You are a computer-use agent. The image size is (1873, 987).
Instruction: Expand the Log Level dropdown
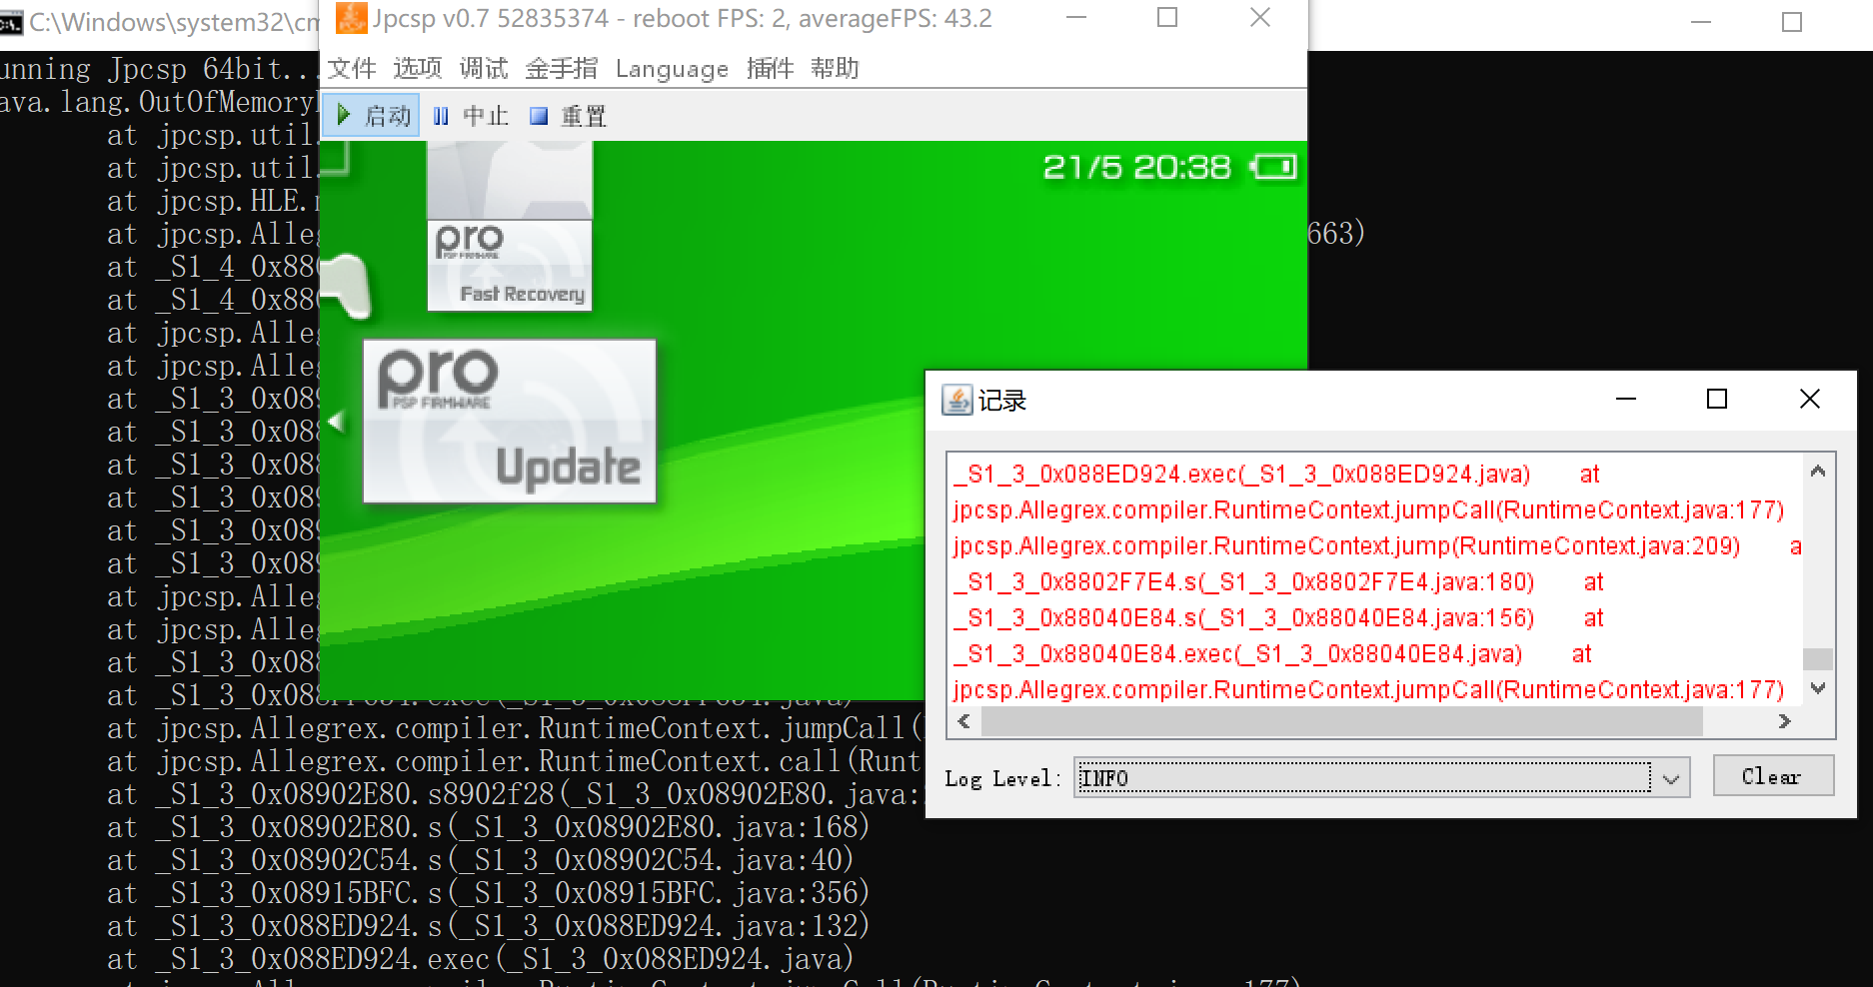point(1670,778)
